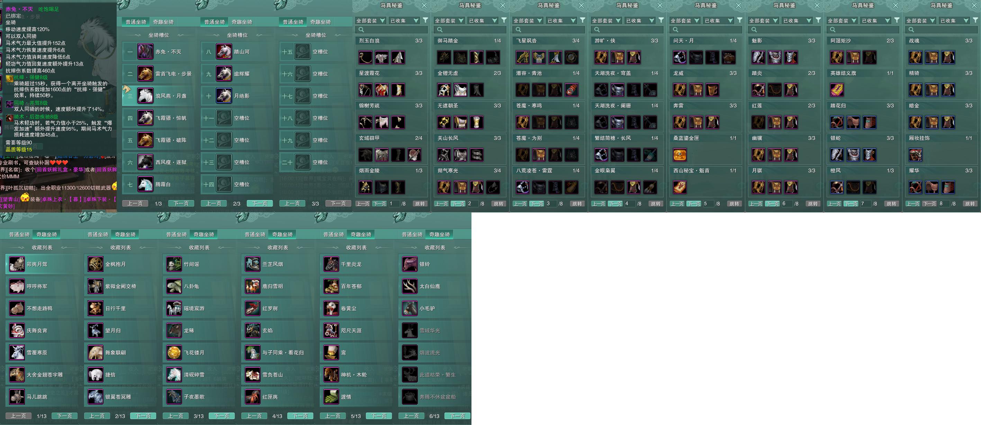Screen dimensions: 981x425
Task: Select the 赤兔·不灭 mount icon in slot 一
Action: 145,52
